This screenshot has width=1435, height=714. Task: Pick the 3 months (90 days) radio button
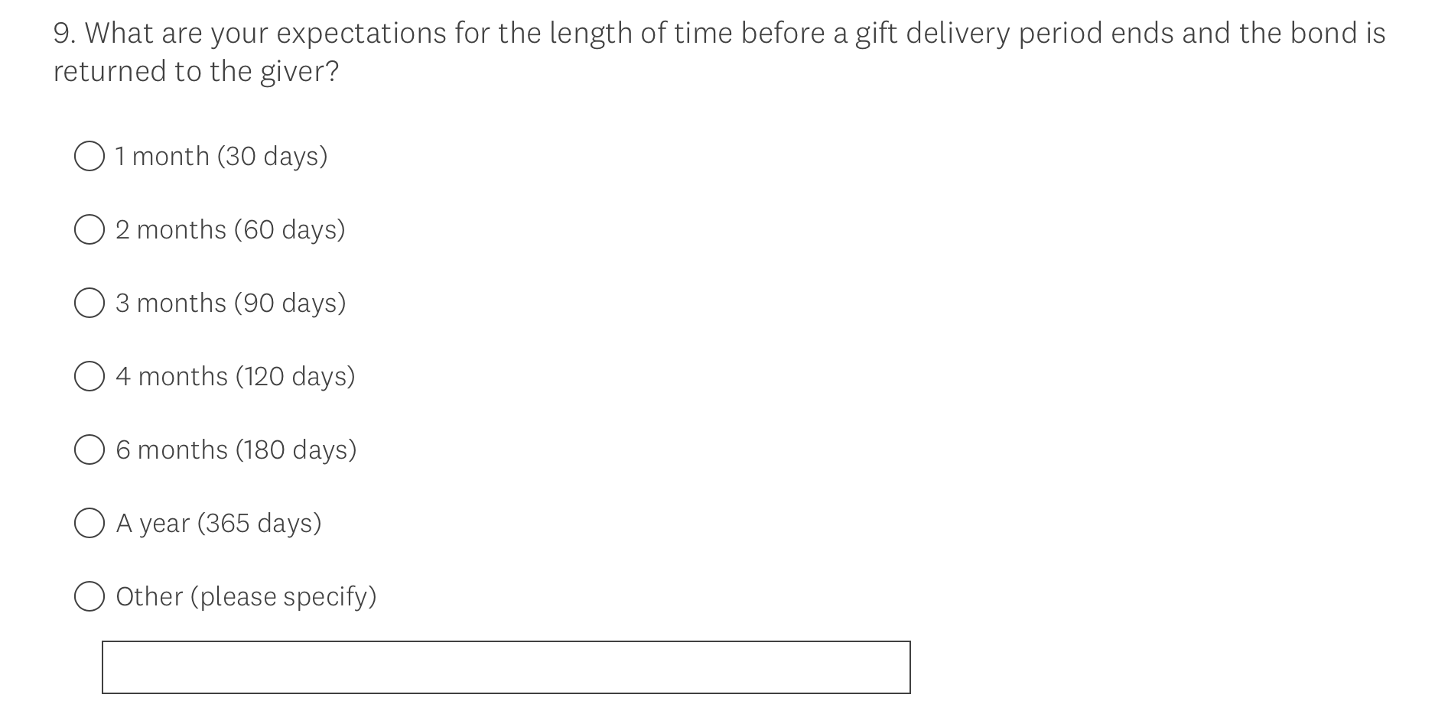click(x=89, y=303)
